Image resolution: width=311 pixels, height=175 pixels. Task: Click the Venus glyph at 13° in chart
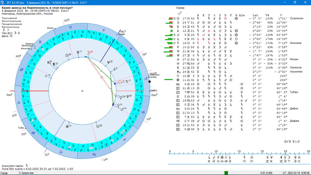click(x=118, y=105)
